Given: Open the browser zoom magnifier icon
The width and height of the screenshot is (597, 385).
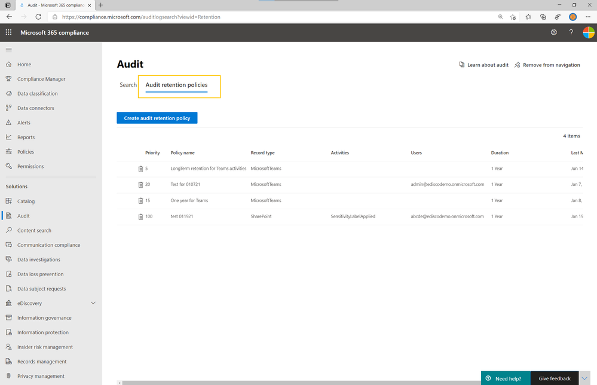Looking at the screenshot, I should coord(500,17).
